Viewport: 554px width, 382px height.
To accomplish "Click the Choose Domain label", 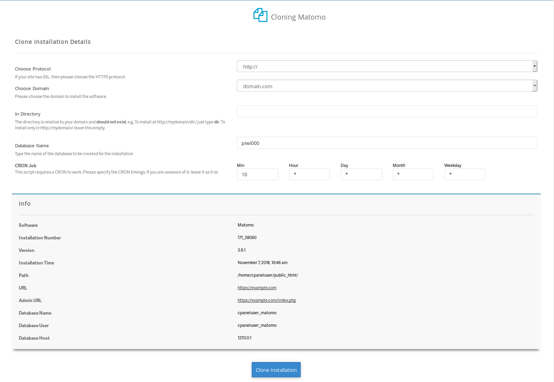I will pos(32,89).
